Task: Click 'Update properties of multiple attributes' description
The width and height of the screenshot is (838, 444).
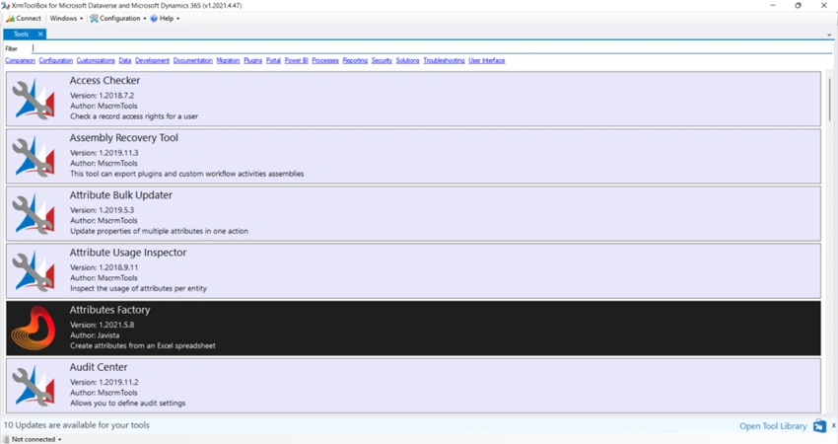Action: click(x=160, y=231)
